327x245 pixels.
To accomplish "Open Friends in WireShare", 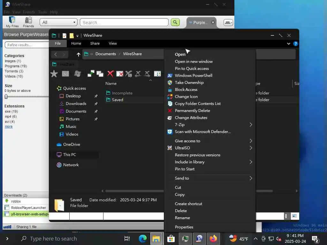I will [x=28, y=22].
